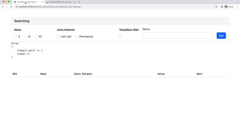Click the Nama label above the input

(146, 29)
